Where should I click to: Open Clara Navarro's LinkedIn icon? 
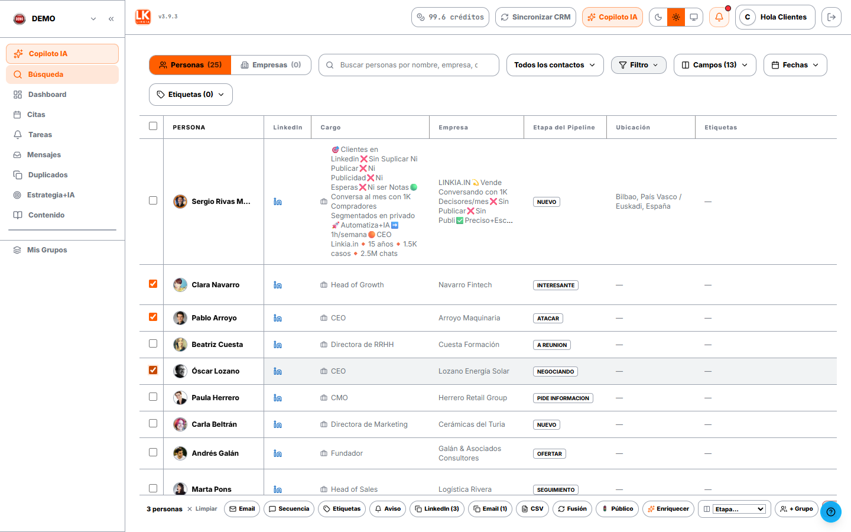278,285
